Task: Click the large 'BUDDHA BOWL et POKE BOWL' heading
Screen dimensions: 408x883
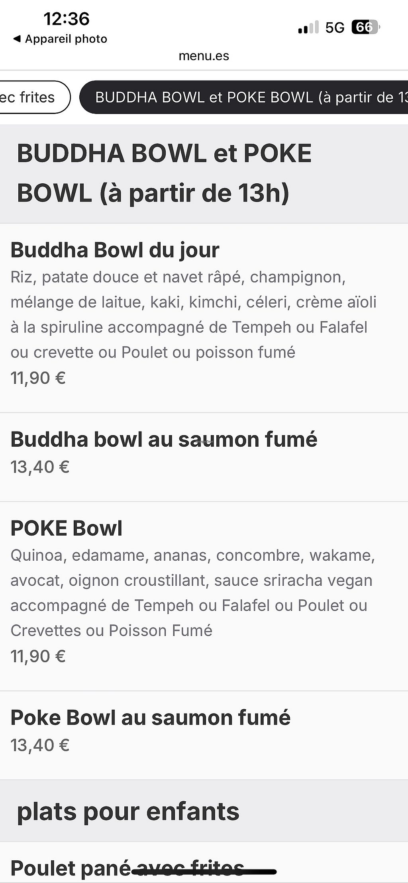Action: click(x=164, y=173)
